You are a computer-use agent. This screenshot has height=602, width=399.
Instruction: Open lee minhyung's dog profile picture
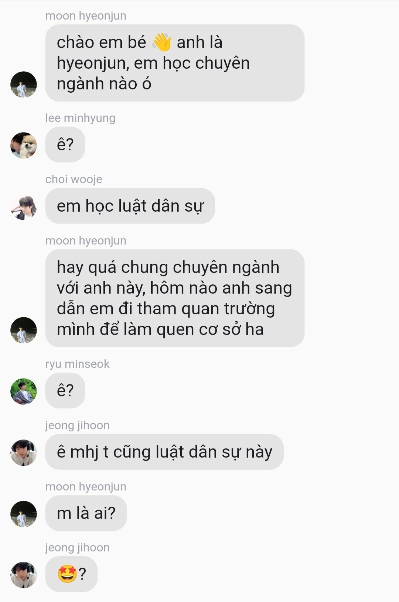24,145
